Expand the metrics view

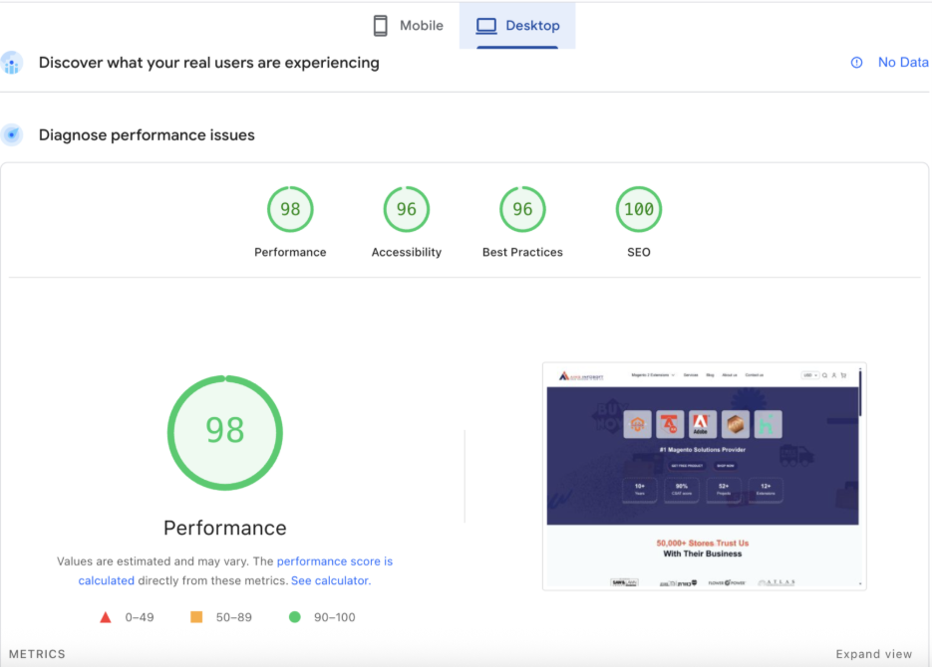873,654
